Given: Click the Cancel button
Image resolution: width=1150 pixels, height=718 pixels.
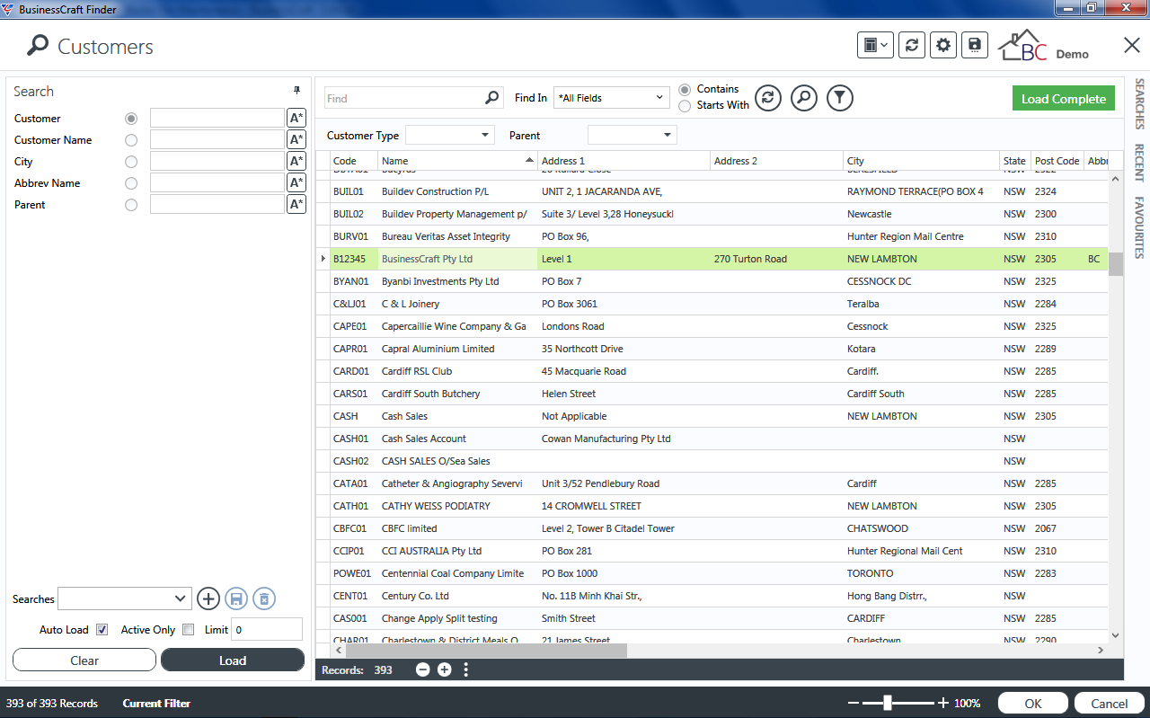Looking at the screenshot, I should coord(1108,703).
